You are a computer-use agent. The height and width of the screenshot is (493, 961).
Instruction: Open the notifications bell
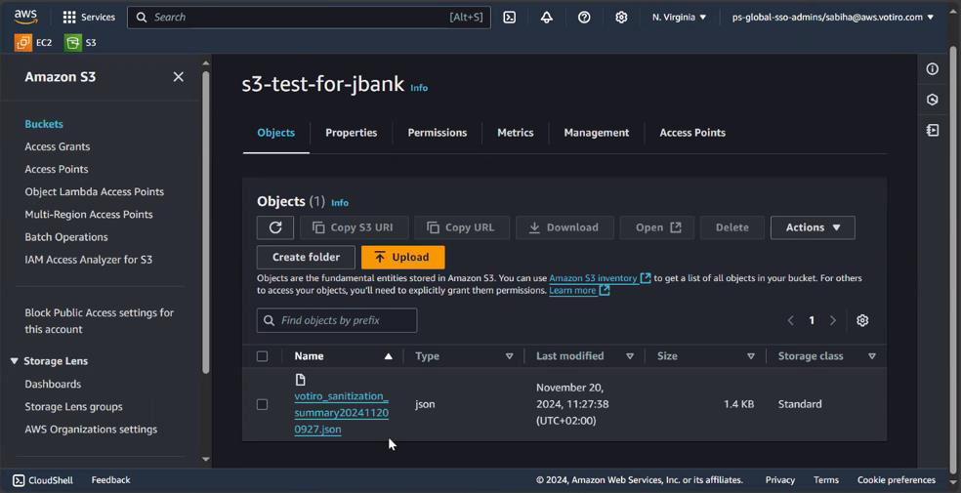coord(547,18)
